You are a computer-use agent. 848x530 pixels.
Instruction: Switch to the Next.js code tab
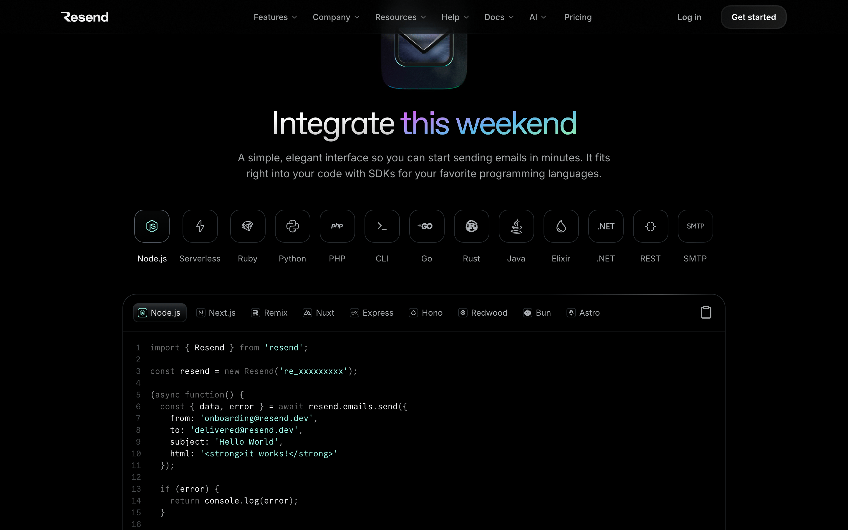point(216,313)
